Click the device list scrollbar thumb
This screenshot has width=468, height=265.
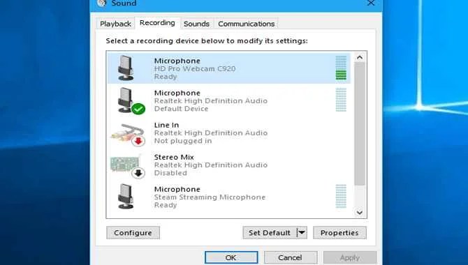point(360,123)
